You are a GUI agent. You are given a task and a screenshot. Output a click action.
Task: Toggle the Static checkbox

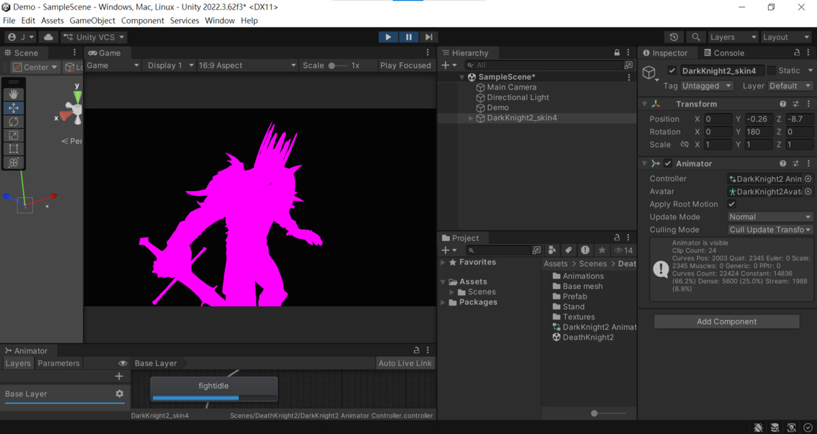[x=771, y=71]
